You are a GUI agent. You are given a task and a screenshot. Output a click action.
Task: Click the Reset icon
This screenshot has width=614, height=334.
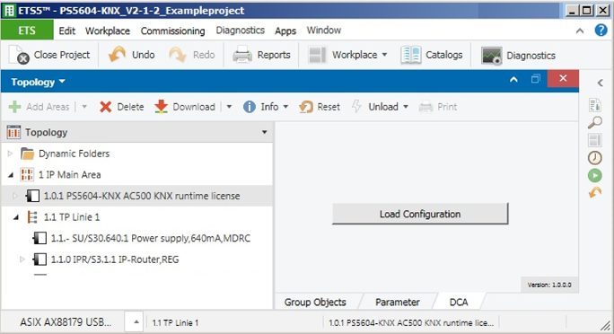click(306, 107)
